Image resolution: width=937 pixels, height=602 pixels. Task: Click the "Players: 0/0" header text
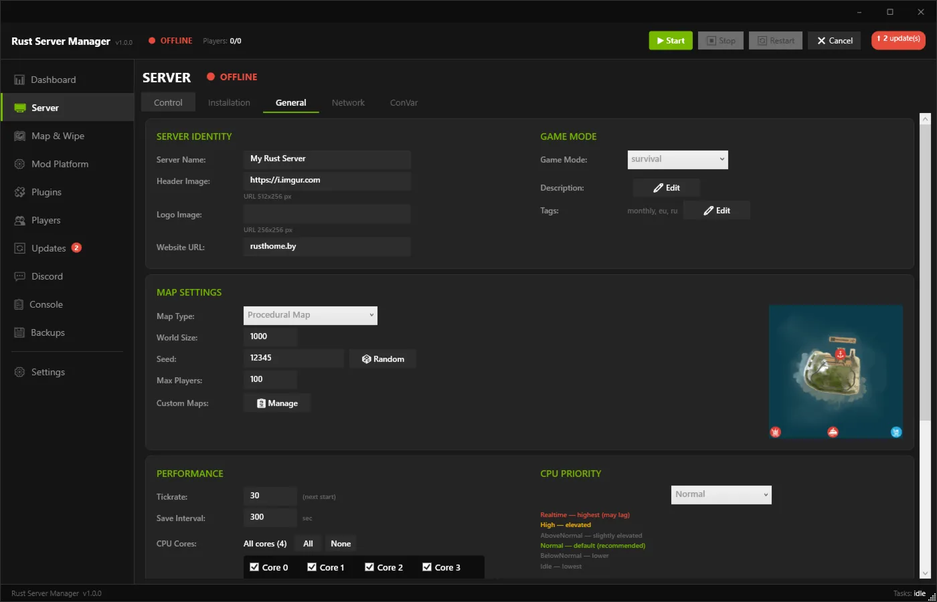point(222,41)
